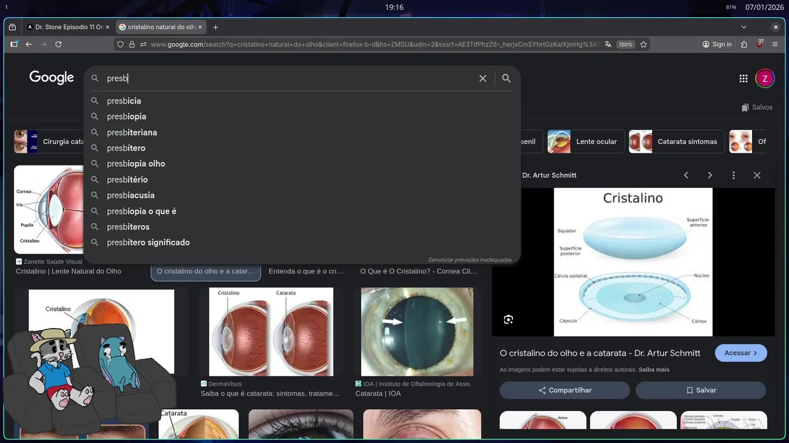The image size is (789, 443).
Task: Select suggestion presbitero
Action: [x=302, y=148]
